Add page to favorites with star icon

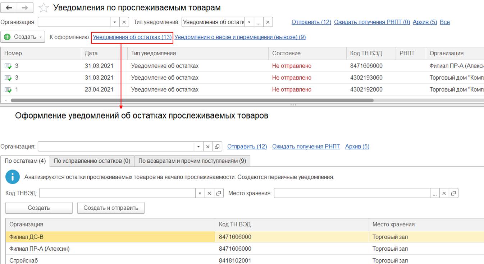tap(44, 8)
